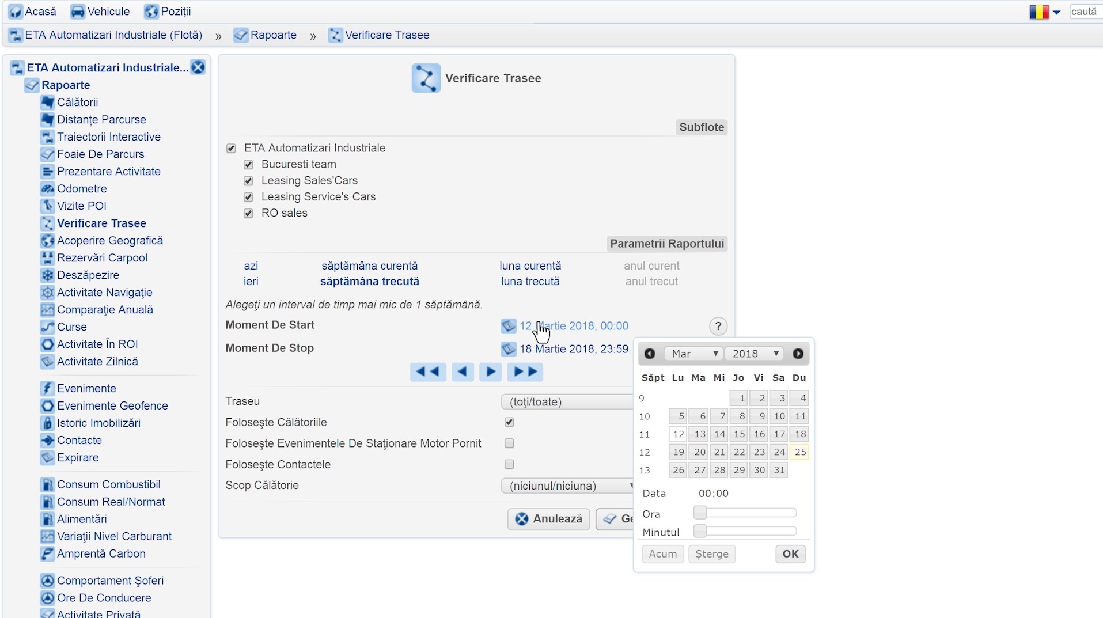Go to previous month in calendar
Screen dimensions: 1103x618
pos(649,354)
